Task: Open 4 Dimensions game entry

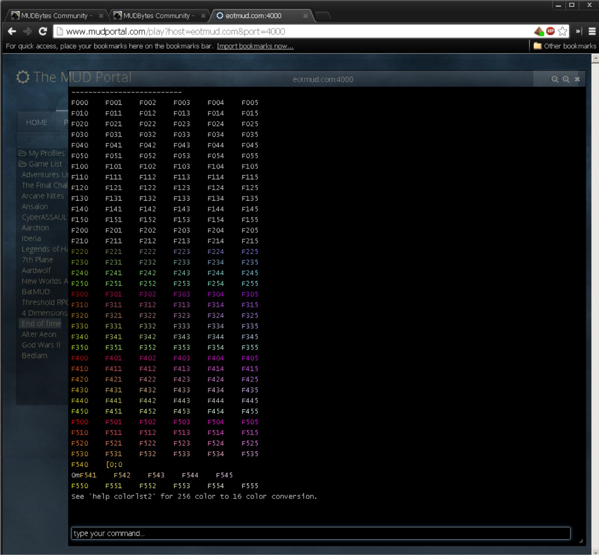Action: (44, 313)
